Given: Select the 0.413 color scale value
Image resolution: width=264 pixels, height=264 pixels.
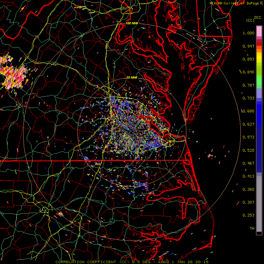Looking at the screenshot, I should (x=248, y=176).
